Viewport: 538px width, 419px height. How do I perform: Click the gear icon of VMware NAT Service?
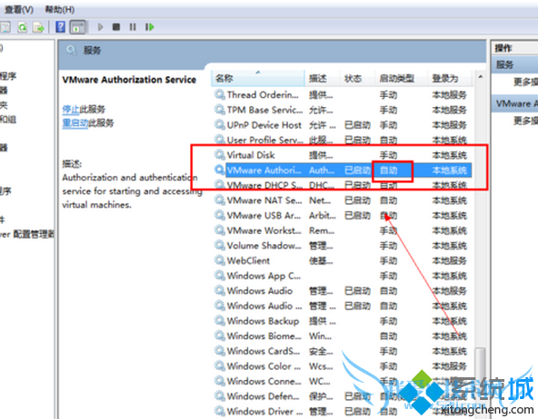(x=220, y=200)
